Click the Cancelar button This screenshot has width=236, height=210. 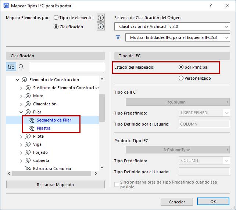coord(177,202)
